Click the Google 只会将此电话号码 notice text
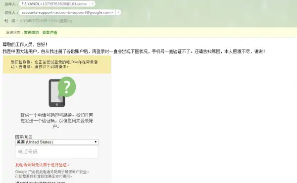Viewport: 297px width, 183px height. coord(52,172)
